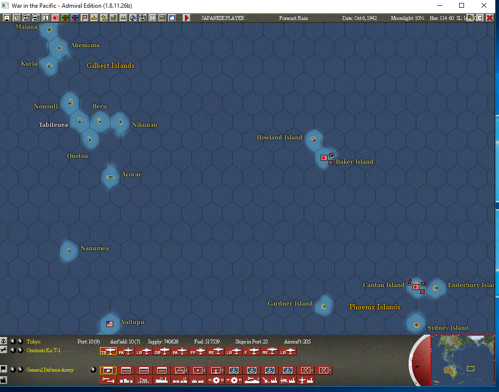Click the red end turn arrow

pos(187,18)
